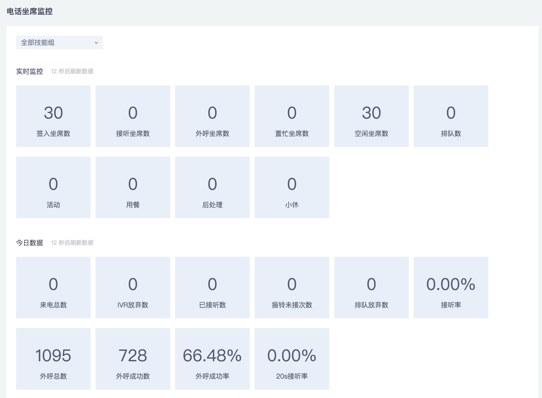This screenshot has width=542, height=398.
Task: Click the 接听坐席数 stat tile
Action: pyautogui.click(x=133, y=116)
